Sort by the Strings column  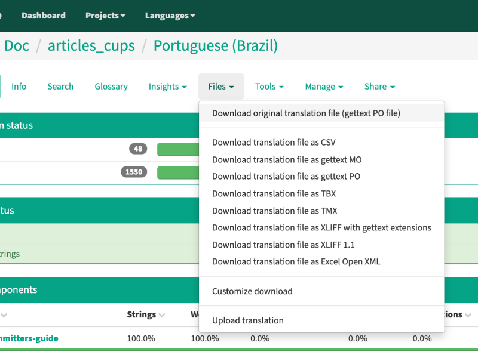click(146, 314)
